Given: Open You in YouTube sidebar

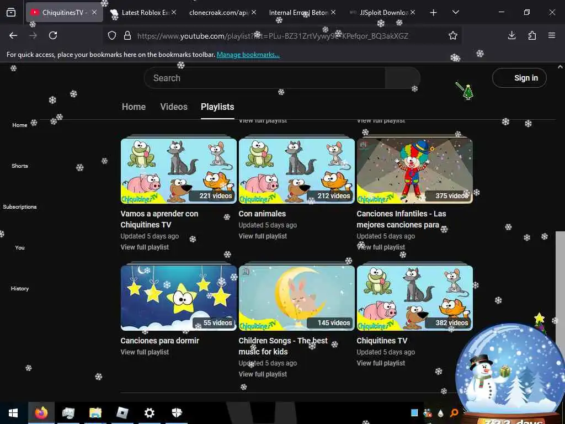Looking at the screenshot, I should click(20, 247).
